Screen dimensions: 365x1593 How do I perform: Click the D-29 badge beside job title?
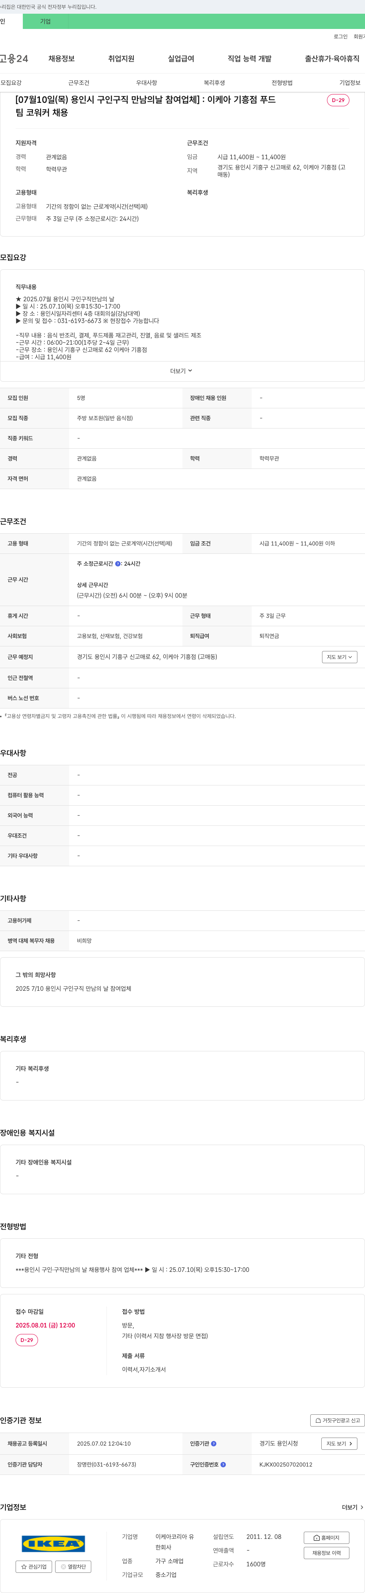coord(338,100)
